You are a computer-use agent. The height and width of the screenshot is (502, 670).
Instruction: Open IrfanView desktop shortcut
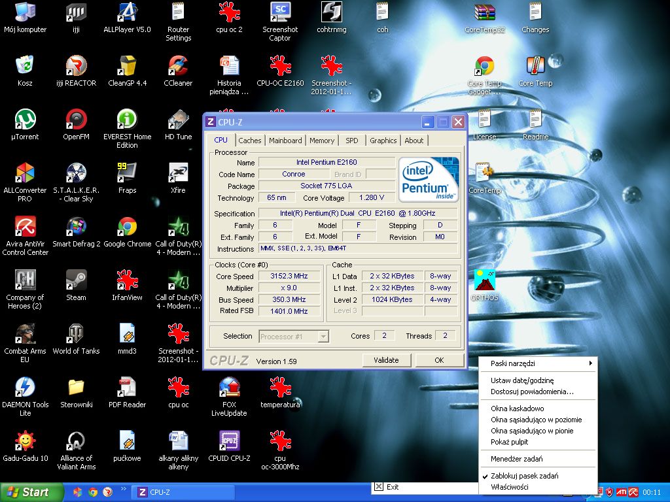(x=127, y=286)
